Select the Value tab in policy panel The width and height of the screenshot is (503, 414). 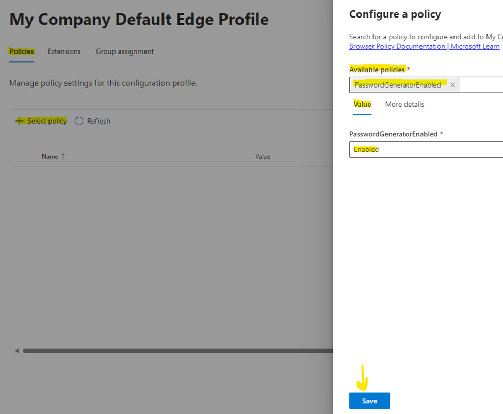pyautogui.click(x=362, y=105)
